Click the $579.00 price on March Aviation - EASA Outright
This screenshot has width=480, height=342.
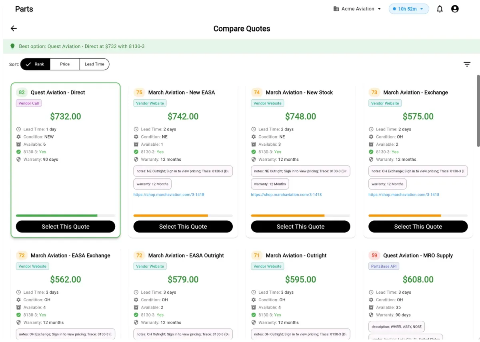pos(183,279)
